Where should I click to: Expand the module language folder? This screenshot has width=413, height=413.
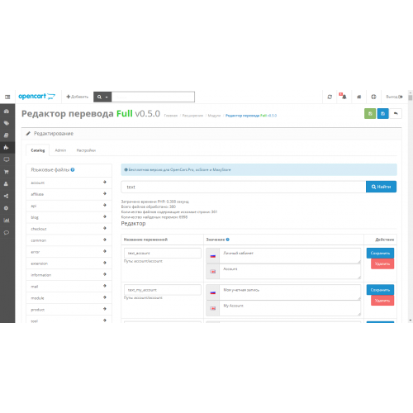coord(69,298)
